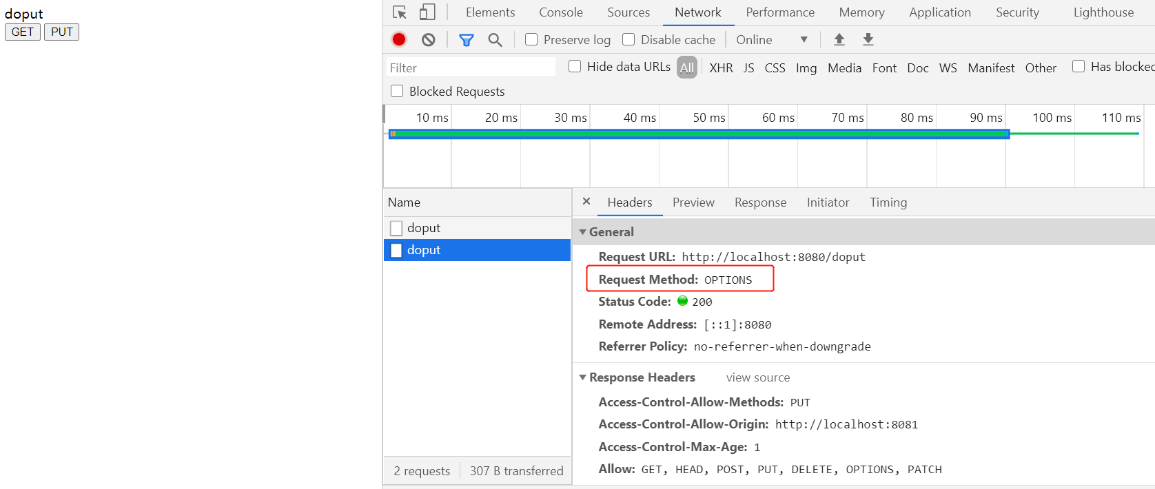1155x489 pixels.
Task: Tick the Hide data URLs checkbox
Action: click(575, 67)
